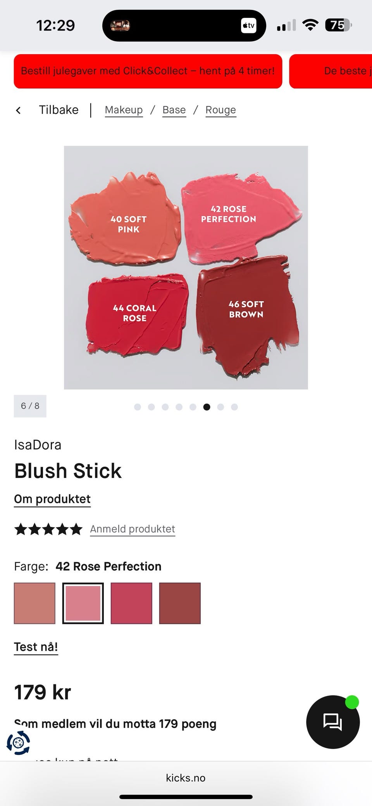Click the Om produktet link
Image resolution: width=372 pixels, height=806 pixels.
coord(52,499)
